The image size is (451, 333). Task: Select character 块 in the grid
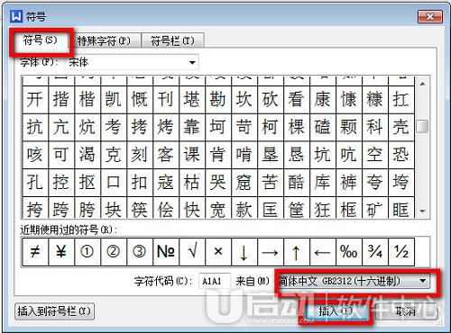(114, 208)
